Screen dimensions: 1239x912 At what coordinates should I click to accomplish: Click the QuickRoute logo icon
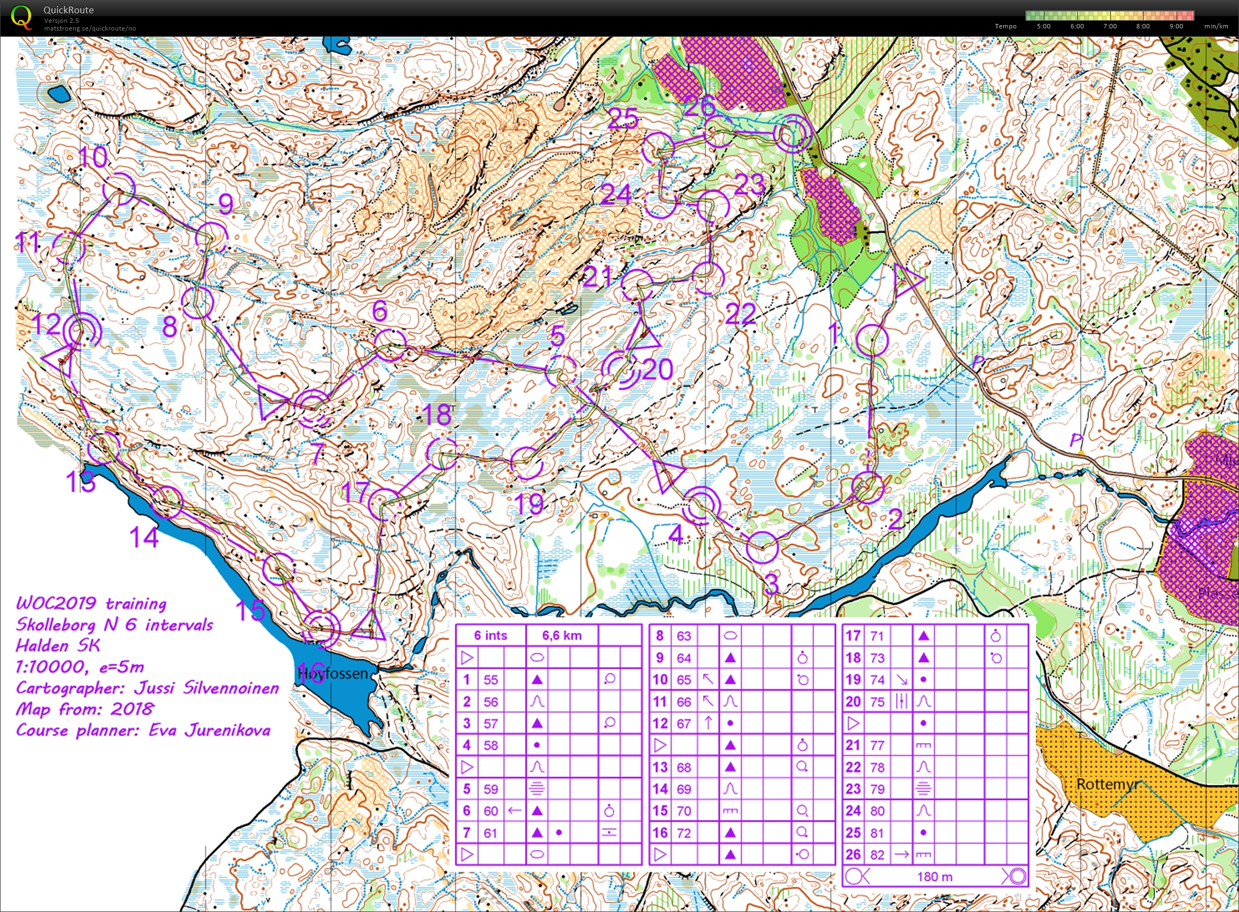coord(21,17)
